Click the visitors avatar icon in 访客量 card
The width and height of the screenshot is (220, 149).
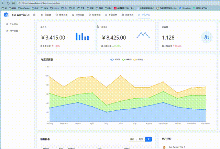[207, 37]
